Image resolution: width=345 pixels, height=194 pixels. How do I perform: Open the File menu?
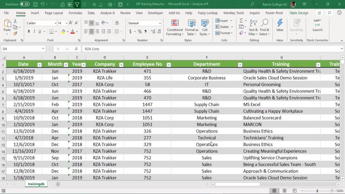click(6, 13)
